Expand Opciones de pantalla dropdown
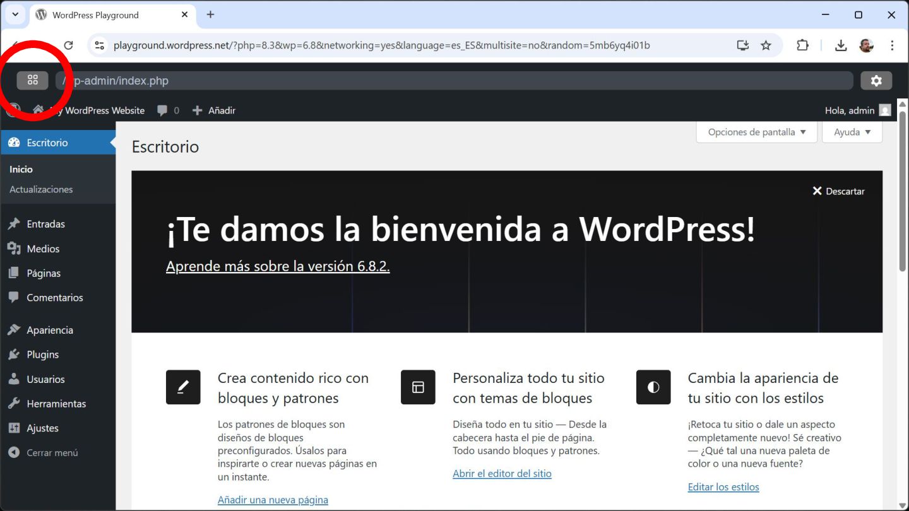Image resolution: width=909 pixels, height=511 pixels. click(757, 132)
